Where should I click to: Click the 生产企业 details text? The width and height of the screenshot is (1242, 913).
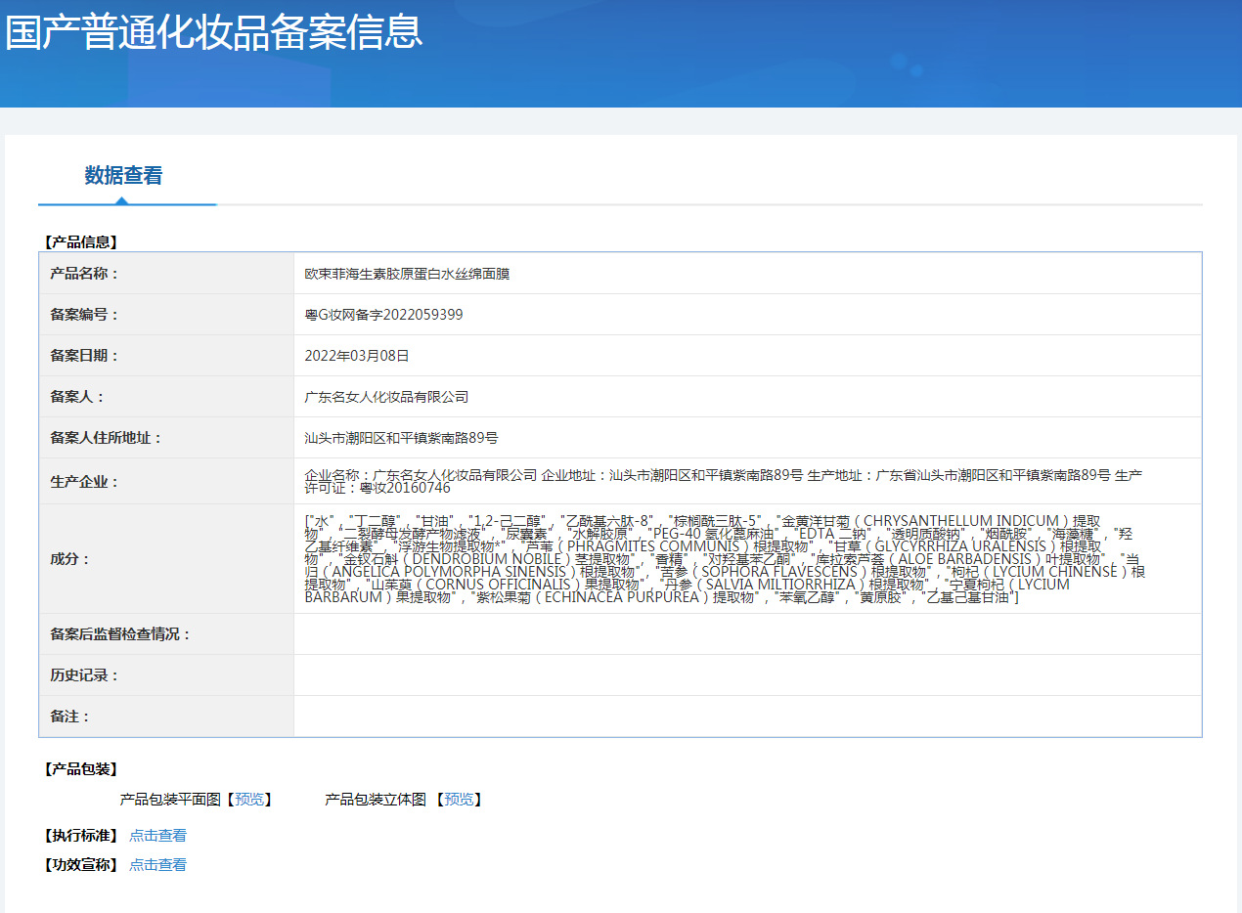point(724,481)
